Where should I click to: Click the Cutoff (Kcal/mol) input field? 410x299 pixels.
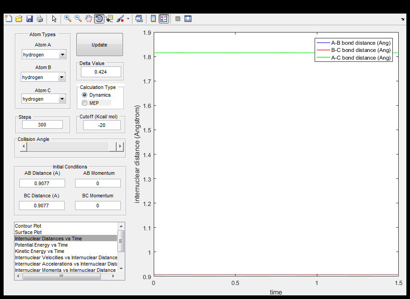[102, 125]
